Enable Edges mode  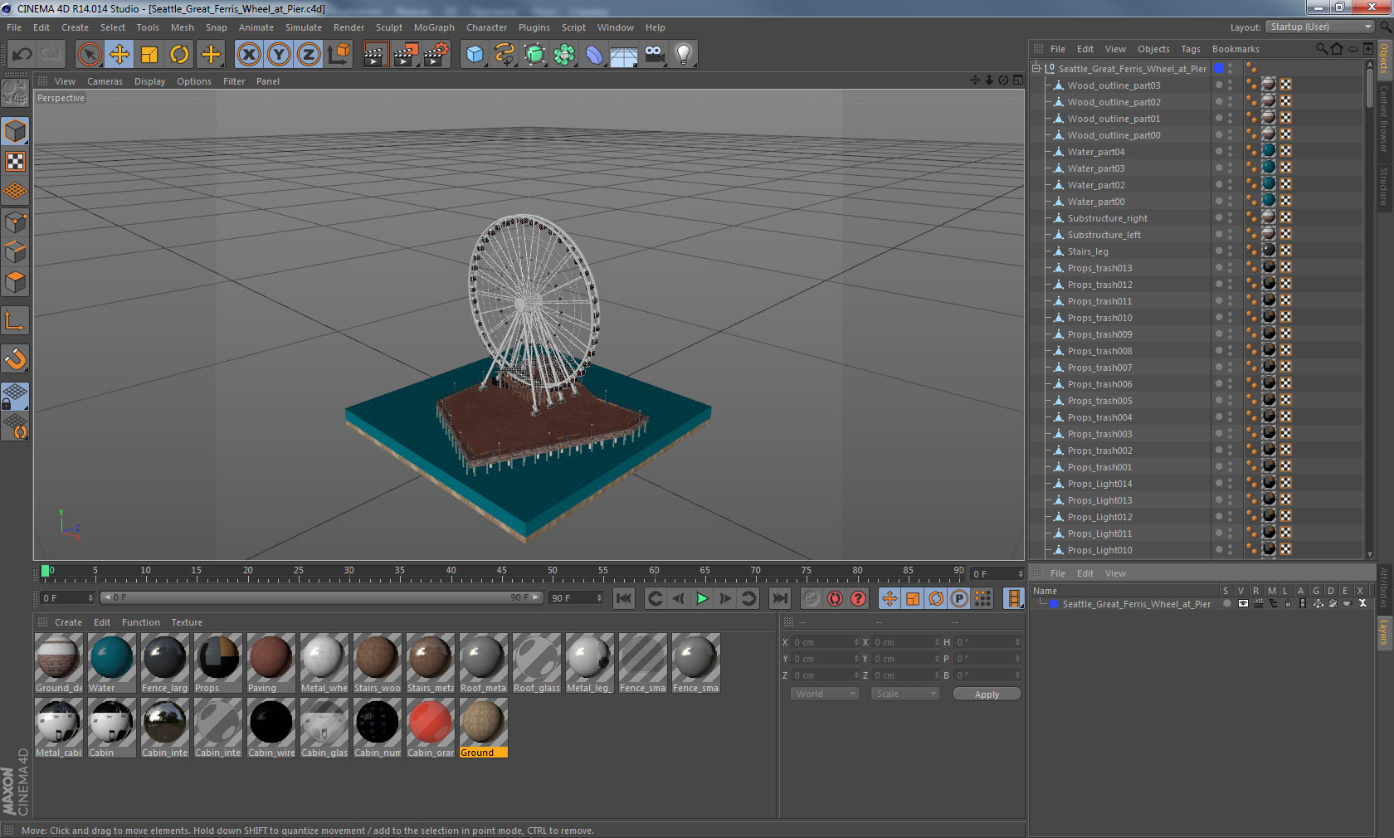[15, 252]
